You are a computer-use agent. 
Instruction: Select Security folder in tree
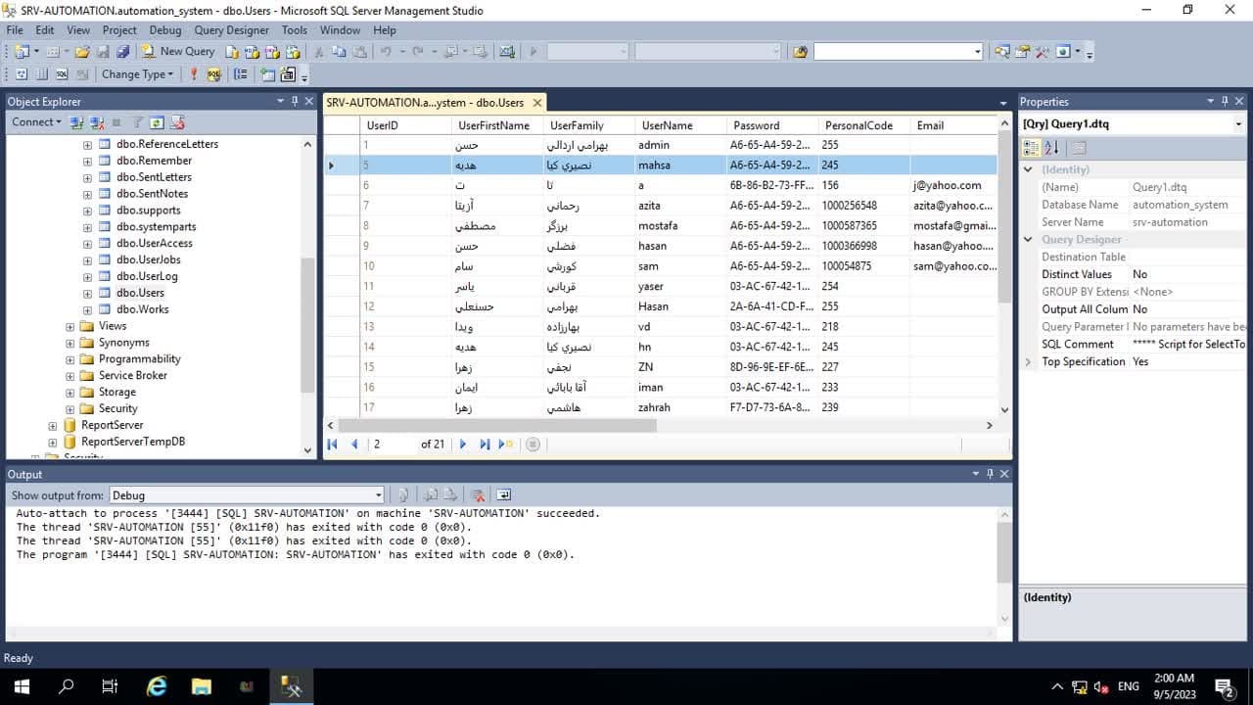click(117, 409)
